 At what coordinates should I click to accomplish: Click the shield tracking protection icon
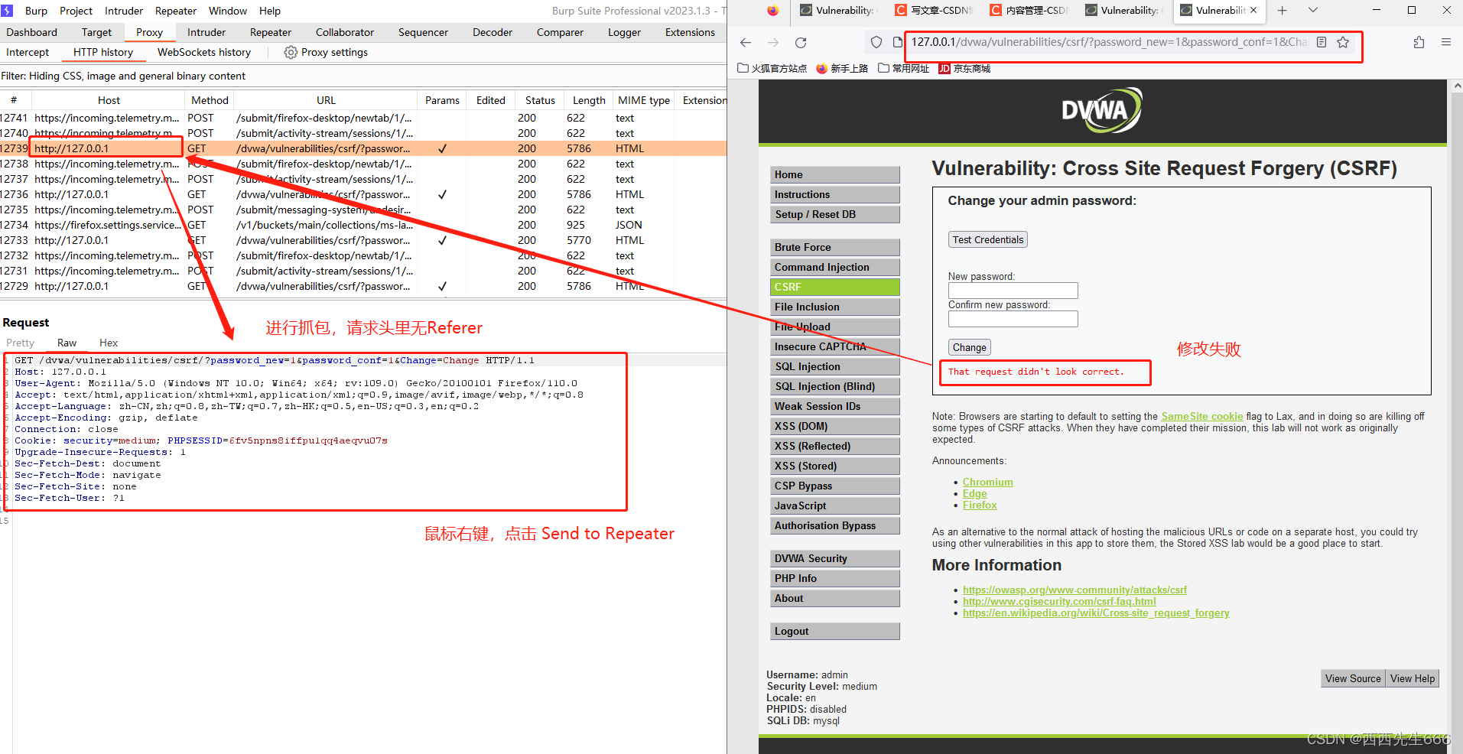tap(876, 42)
